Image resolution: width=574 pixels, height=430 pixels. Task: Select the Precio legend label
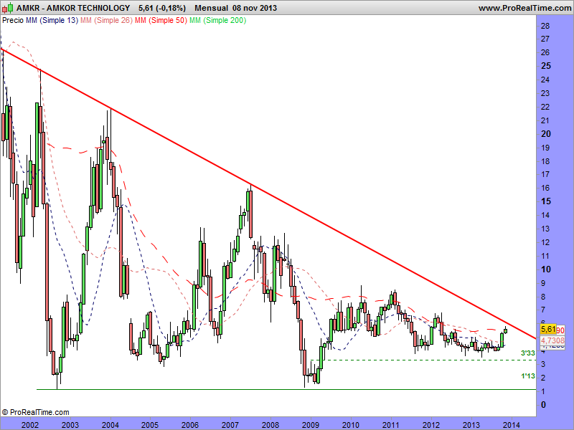click(x=13, y=21)
